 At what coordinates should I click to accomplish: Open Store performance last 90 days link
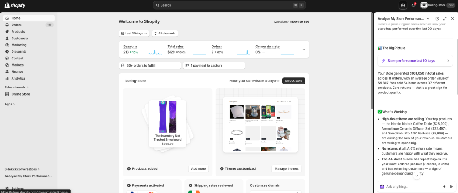pyautogui.click(x=415, y=61)
